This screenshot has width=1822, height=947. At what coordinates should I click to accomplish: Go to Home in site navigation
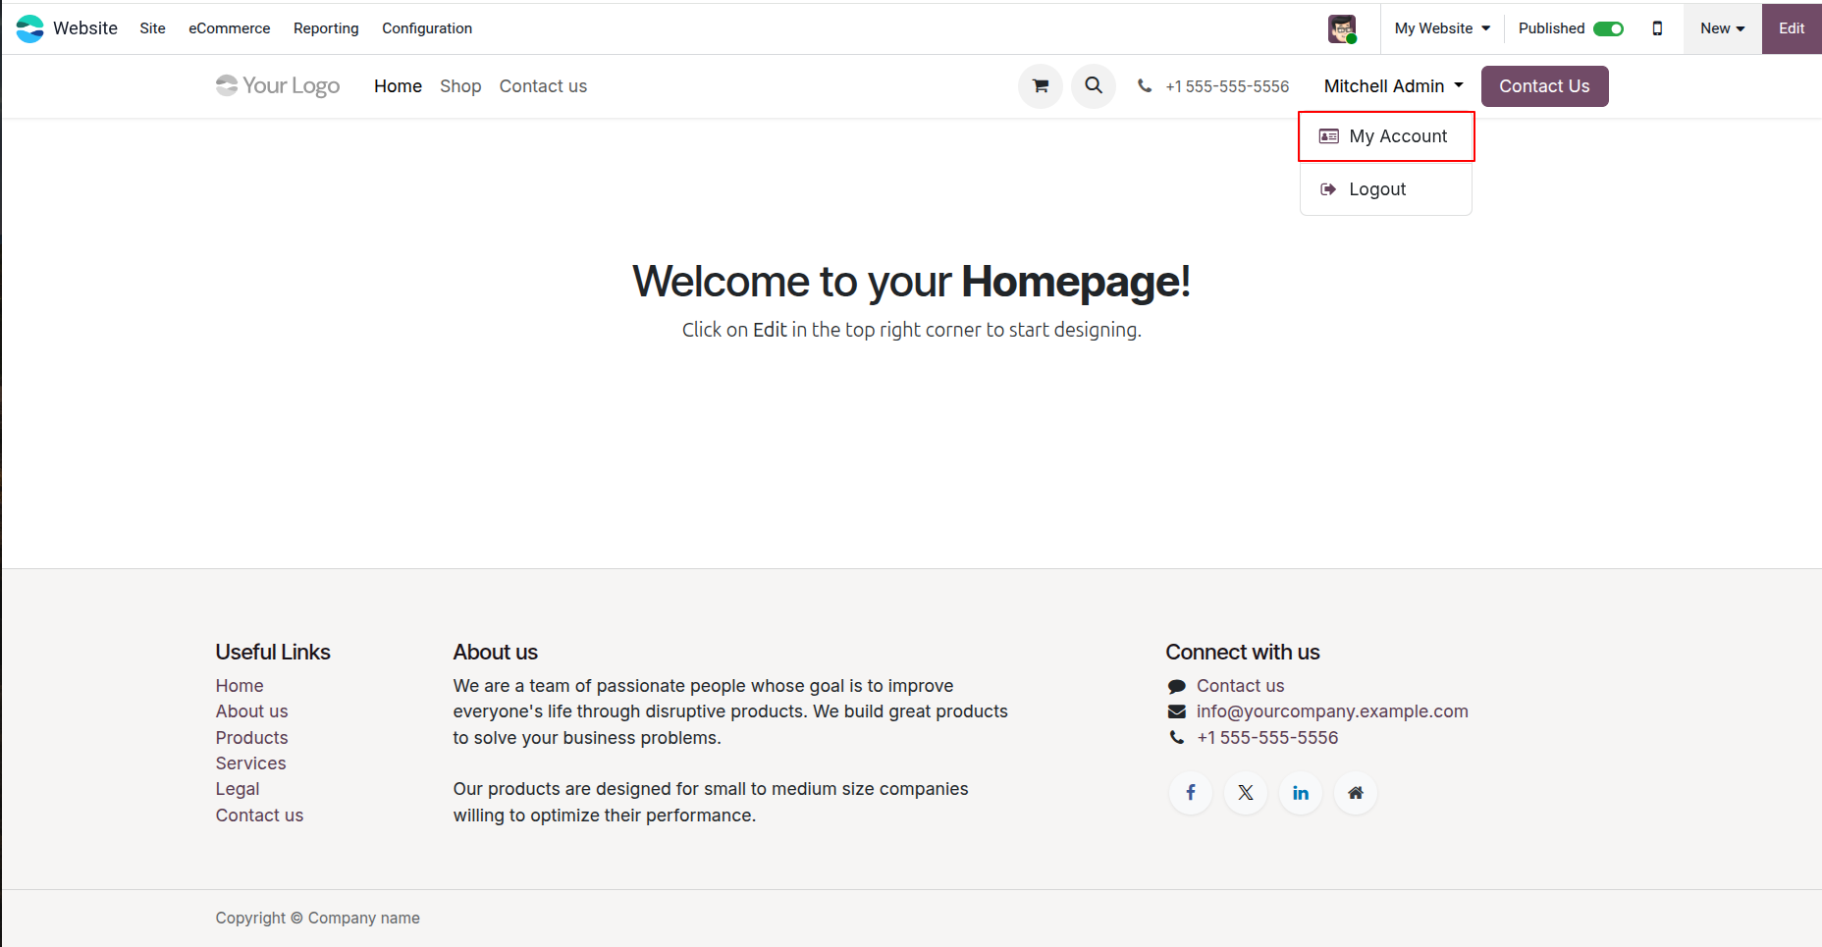[398, 86]
